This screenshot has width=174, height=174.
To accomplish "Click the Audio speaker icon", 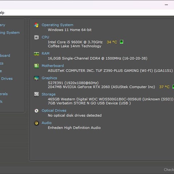I will 37,123.
